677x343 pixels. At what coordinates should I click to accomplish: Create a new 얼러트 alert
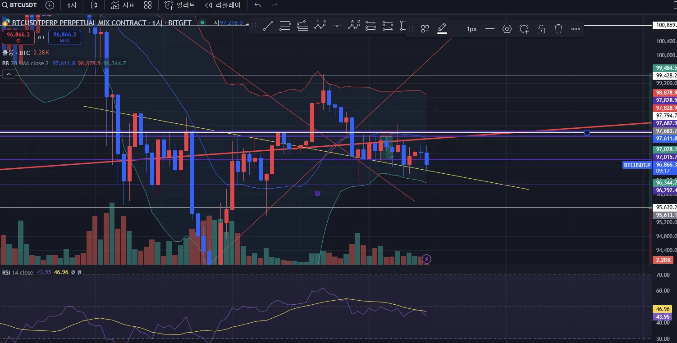tap(180, 5)
